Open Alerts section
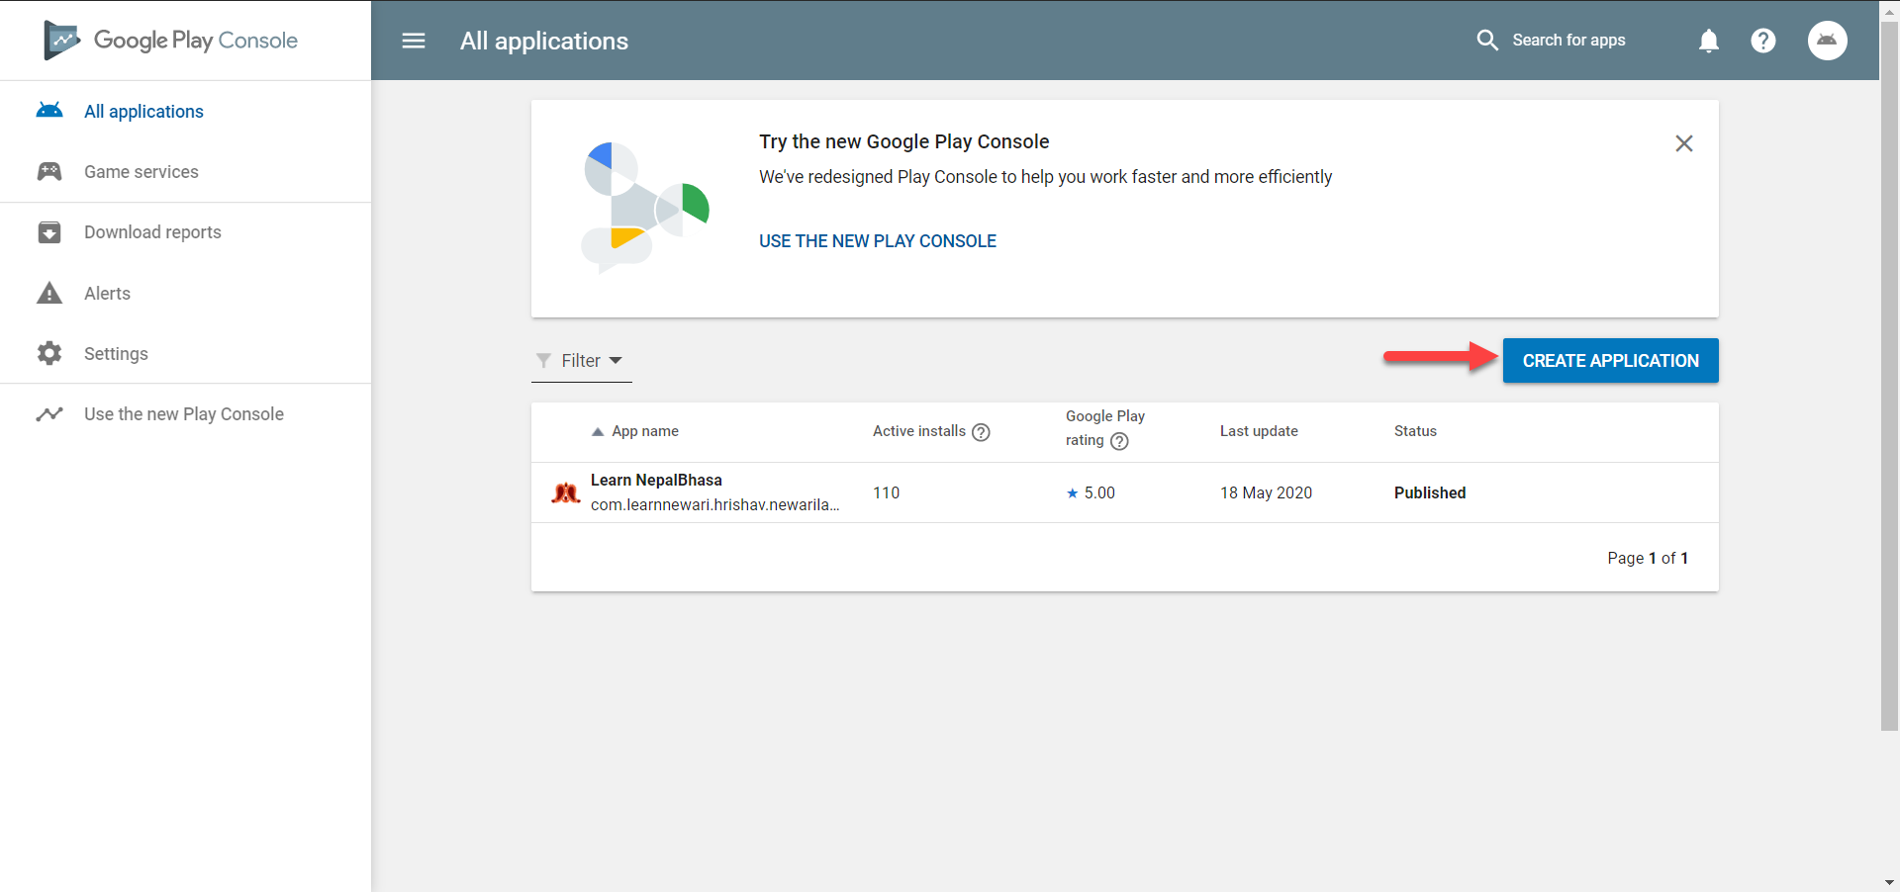The height and width of the screenshot is (892, 1900). (107, 294)
